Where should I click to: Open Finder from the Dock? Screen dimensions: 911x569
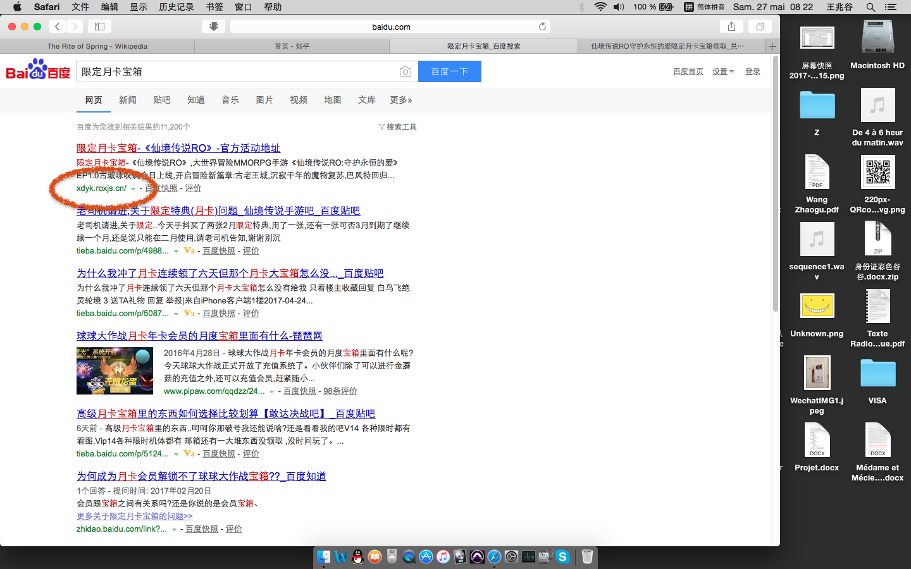(x=323, y=556)
